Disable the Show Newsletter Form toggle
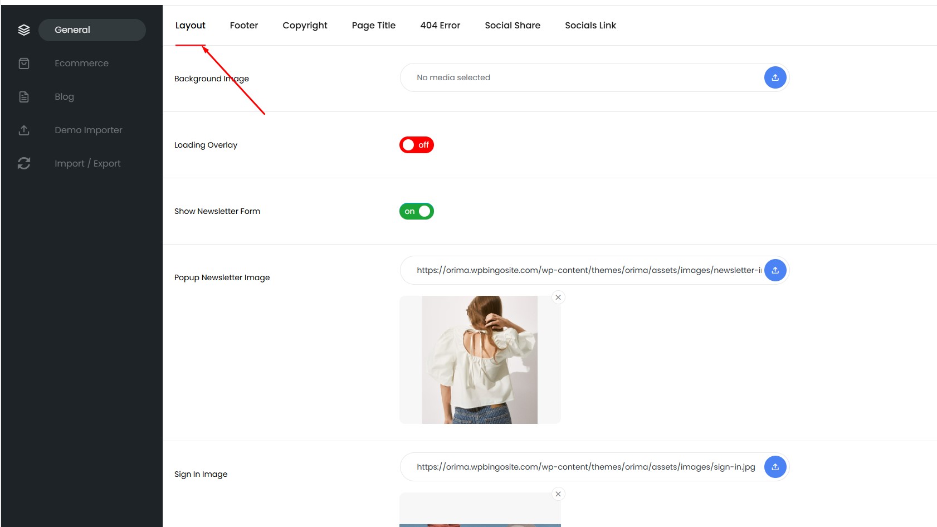This screenshot has height=527, width=937. [417, 211]
